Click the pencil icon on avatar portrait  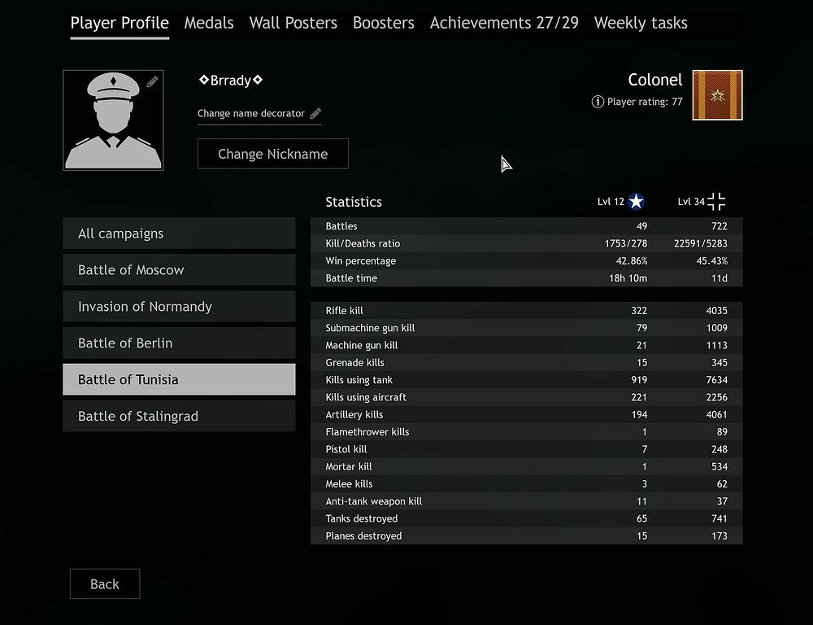tap(153, 81)
